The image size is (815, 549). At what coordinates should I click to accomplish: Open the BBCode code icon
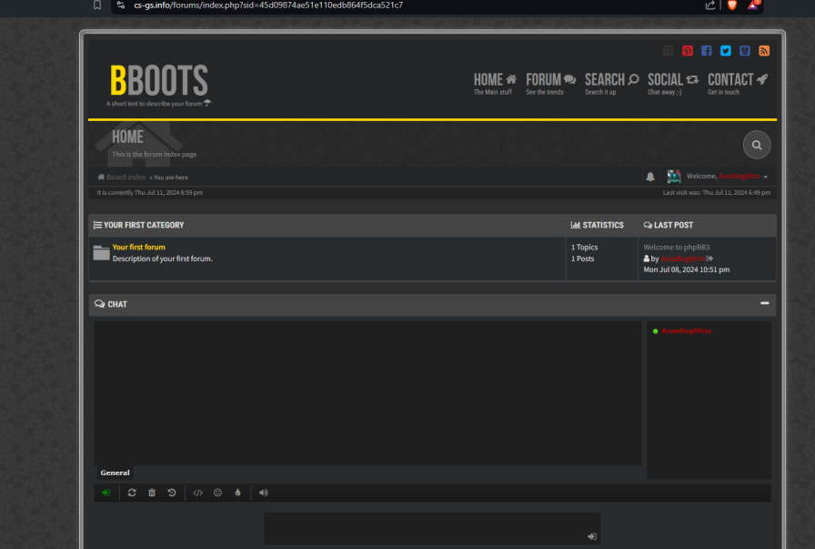(x=198, y=493)
